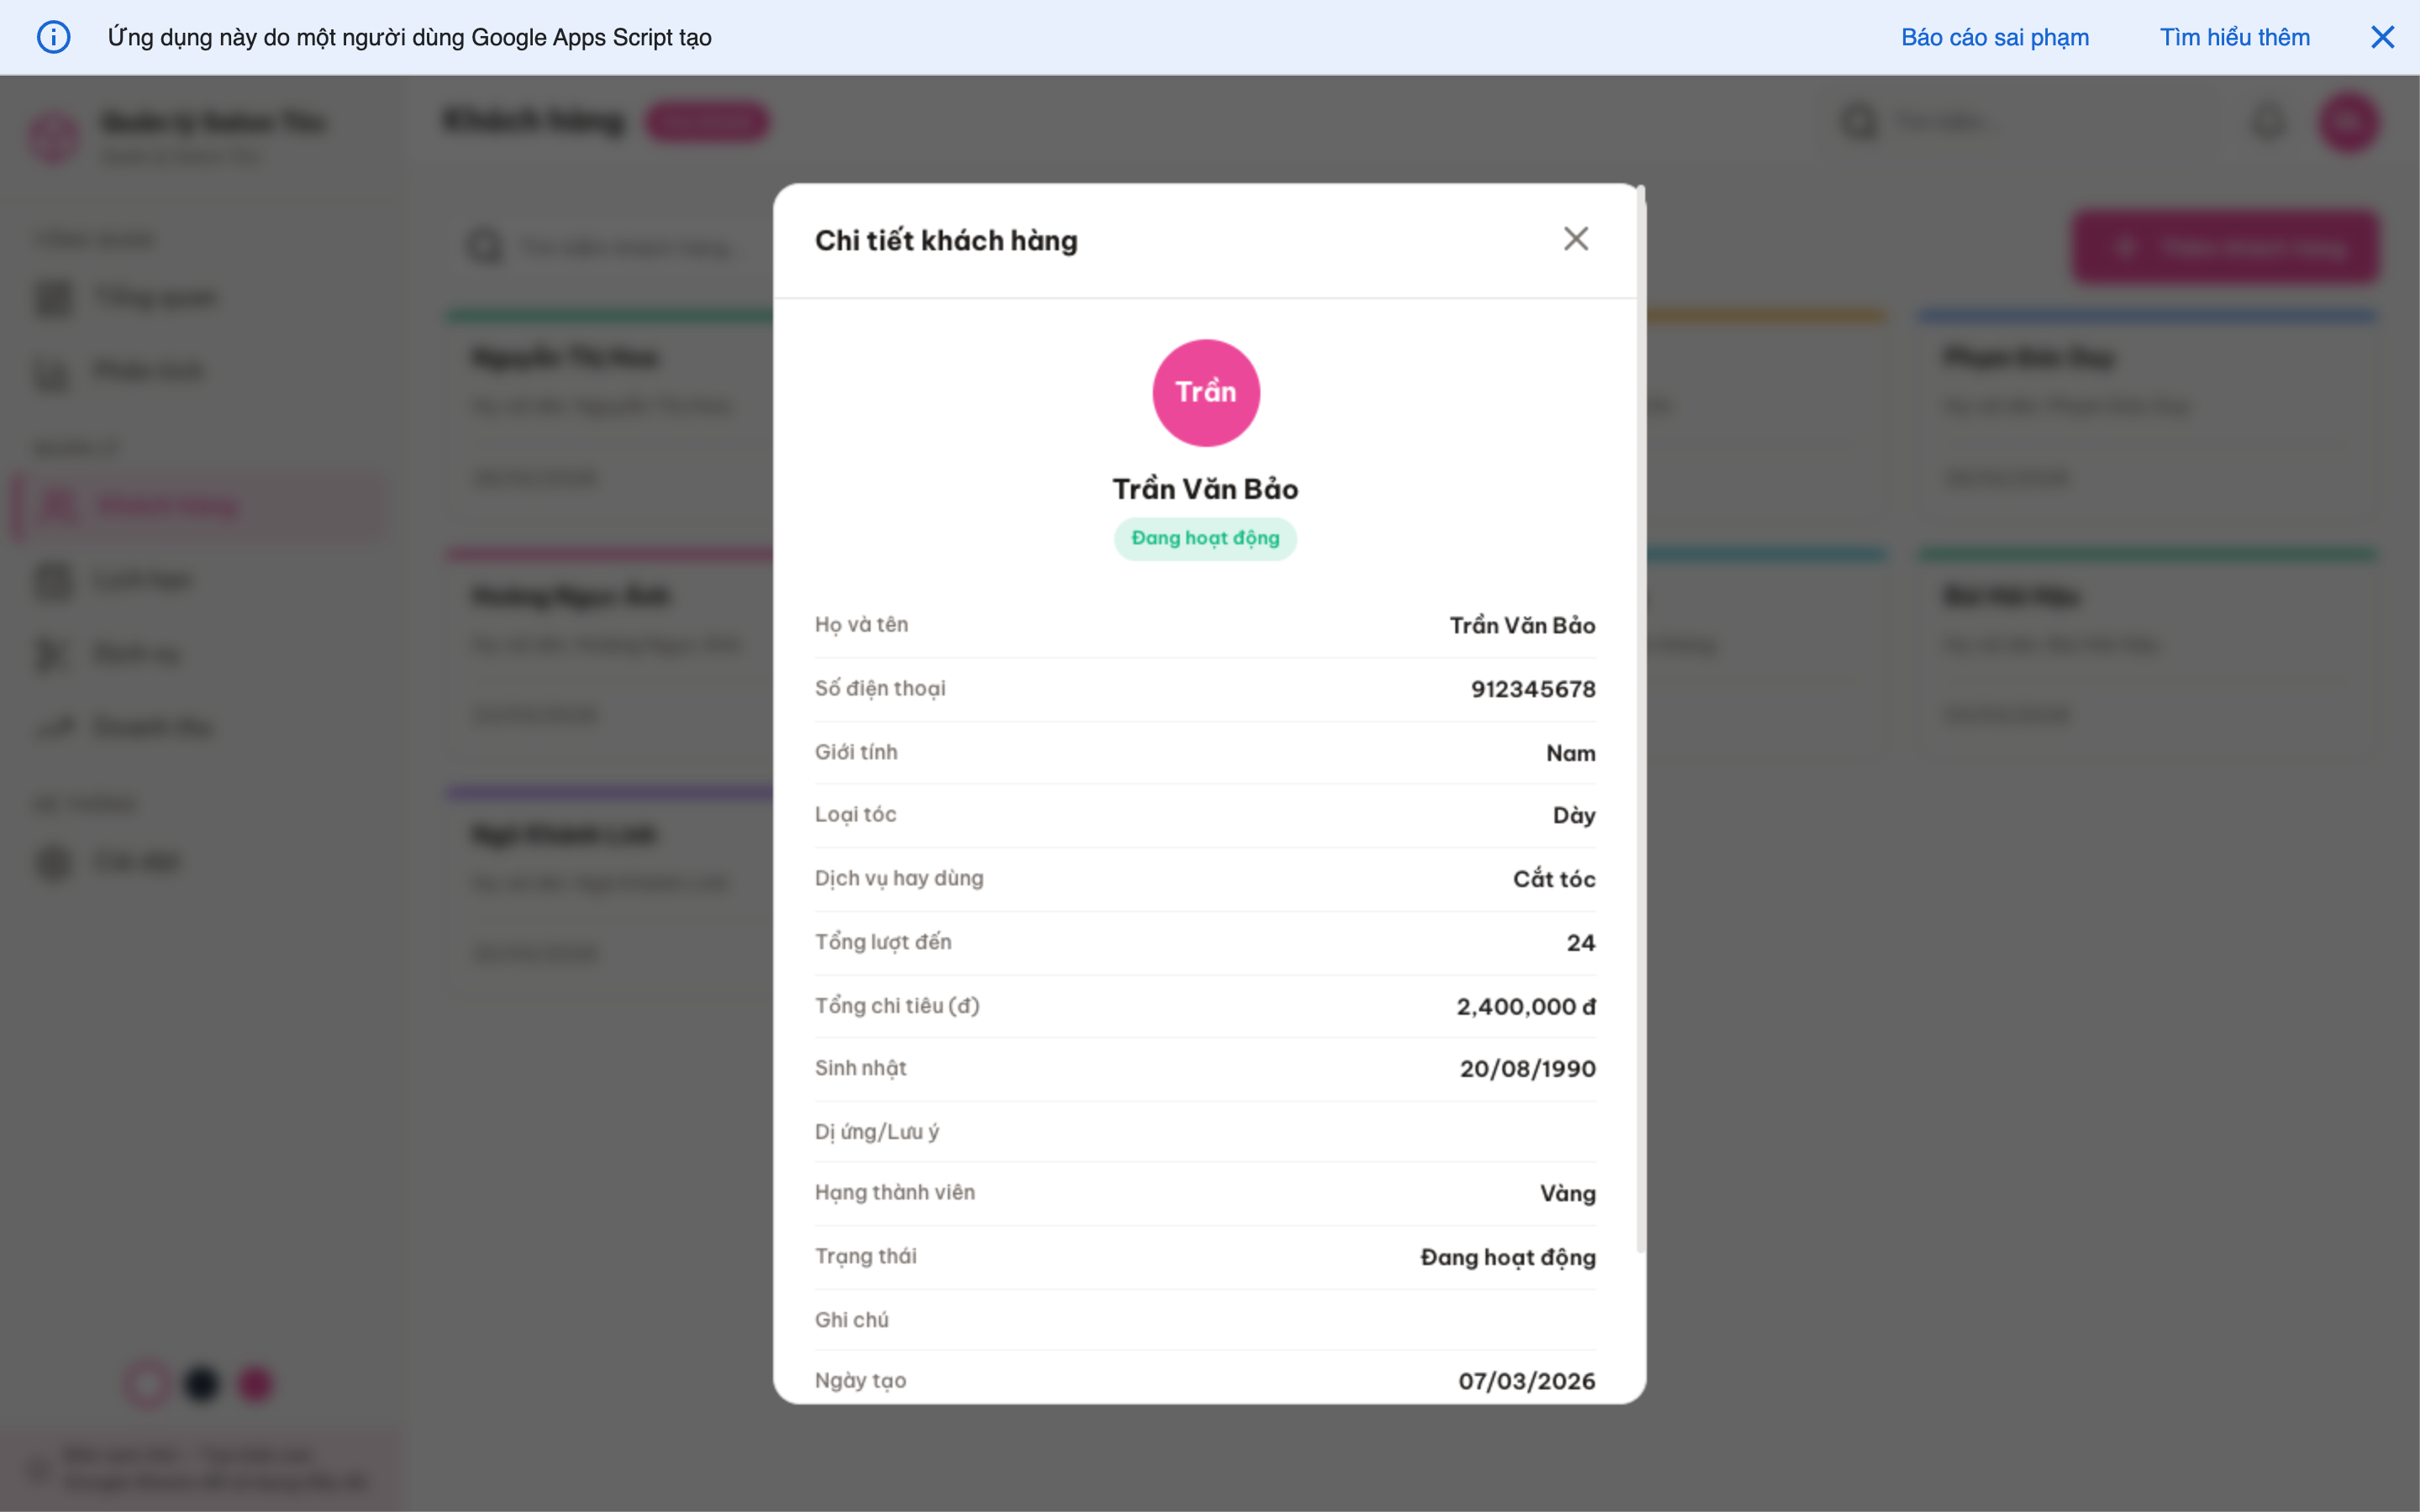Click the salon logo at sidebar top
Viewport: 2420px width, 1512px height.
[55, 137]
